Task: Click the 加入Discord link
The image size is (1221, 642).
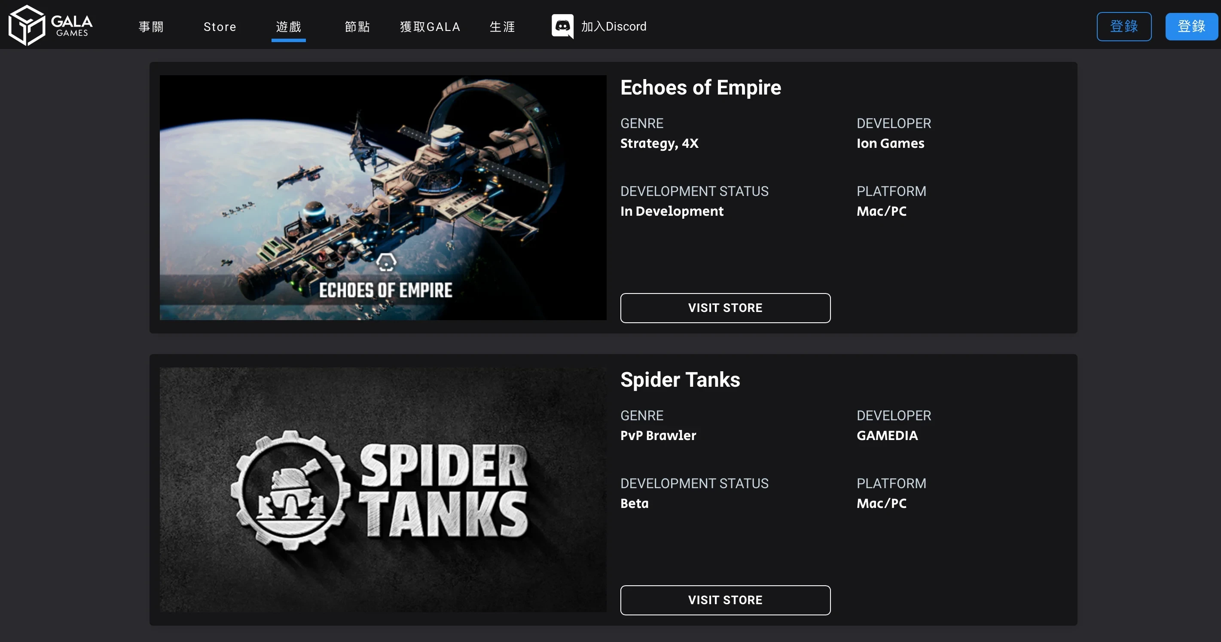Action: pyautogui.click(x=614, y=27)
